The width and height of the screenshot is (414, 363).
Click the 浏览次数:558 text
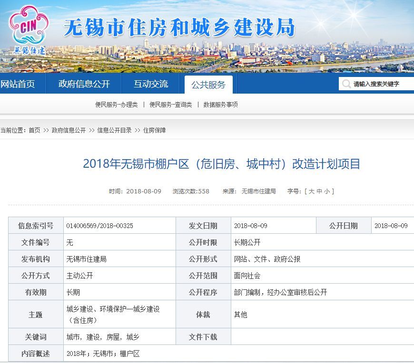[191, 191]
